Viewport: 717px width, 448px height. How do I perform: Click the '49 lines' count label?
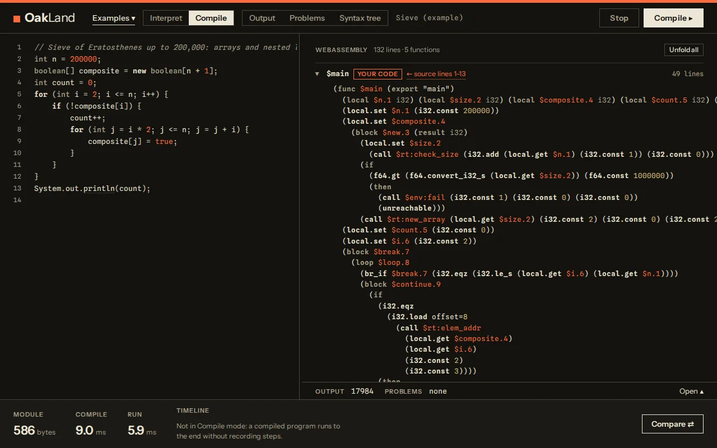click(x=688, y=74)
